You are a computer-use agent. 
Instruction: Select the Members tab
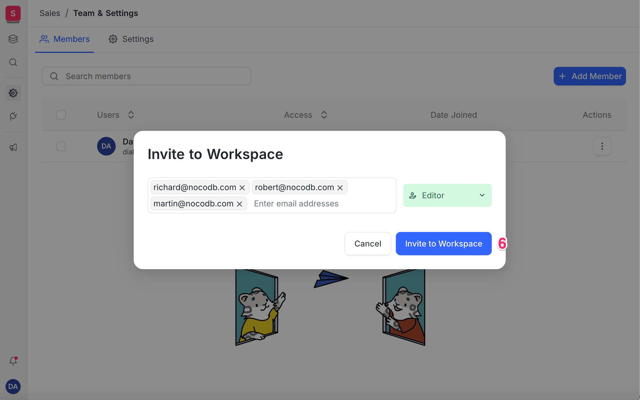(65, 39)
